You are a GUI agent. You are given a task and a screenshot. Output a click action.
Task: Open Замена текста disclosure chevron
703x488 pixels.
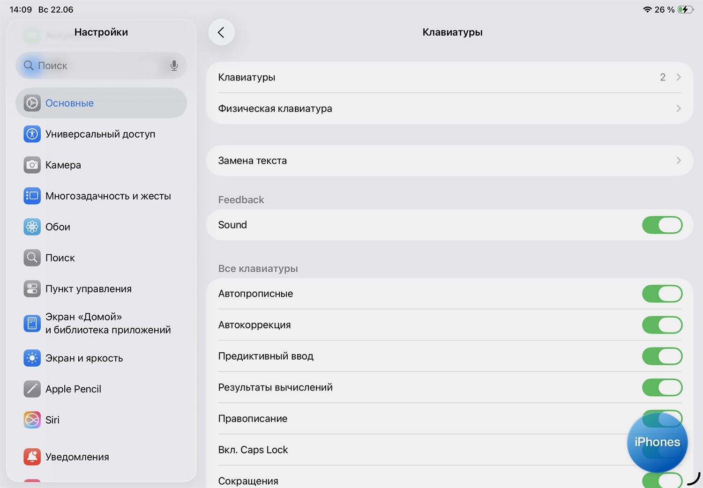pos(678,161)
